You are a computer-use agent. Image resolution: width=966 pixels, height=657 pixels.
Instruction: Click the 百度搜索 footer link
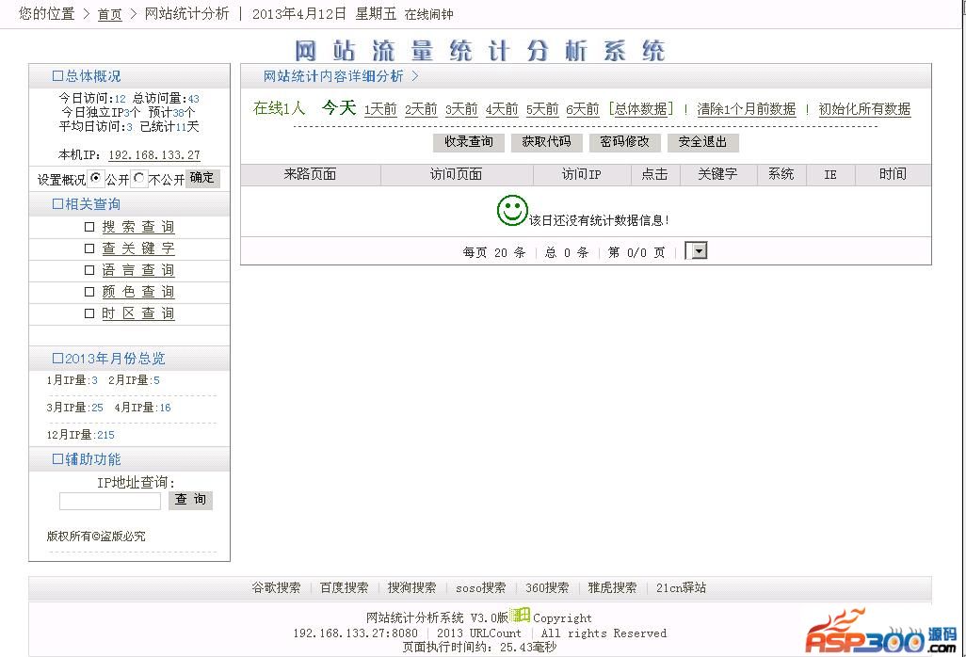pos(344,588)
